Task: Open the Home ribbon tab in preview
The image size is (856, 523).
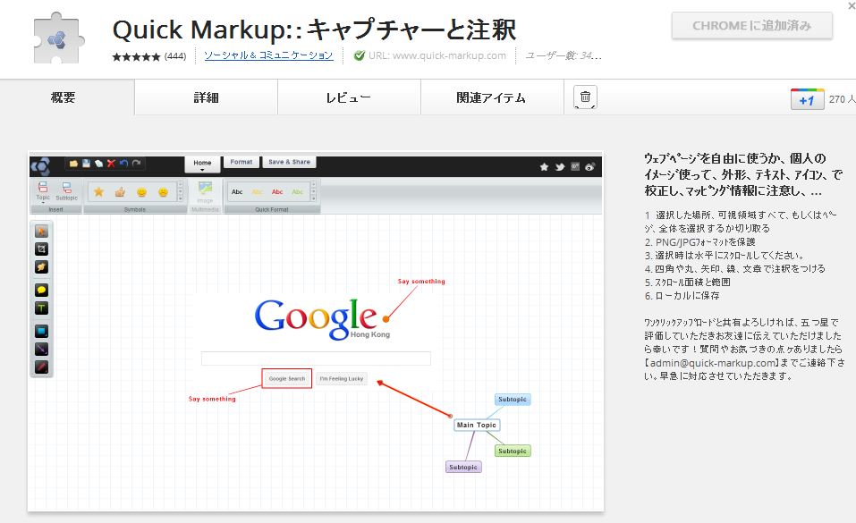Action: coord(202,164)
